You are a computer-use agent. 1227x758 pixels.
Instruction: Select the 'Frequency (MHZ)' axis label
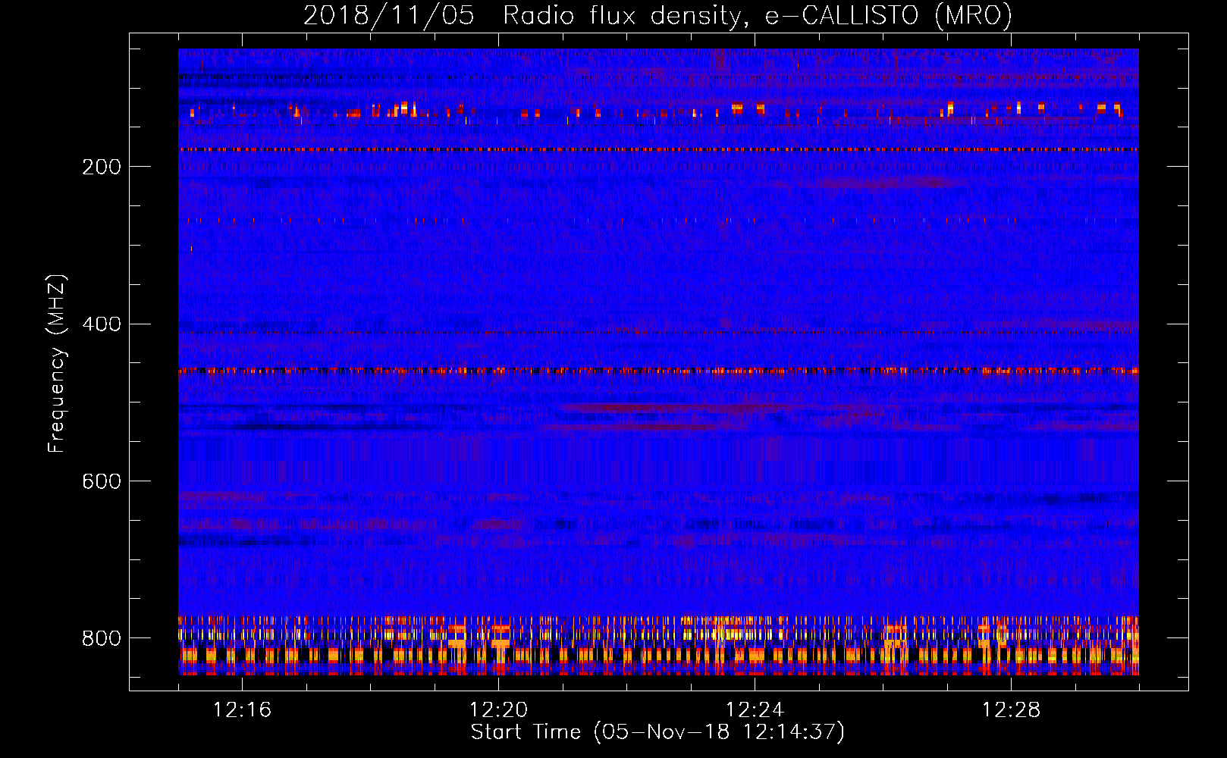pos(57,363)
